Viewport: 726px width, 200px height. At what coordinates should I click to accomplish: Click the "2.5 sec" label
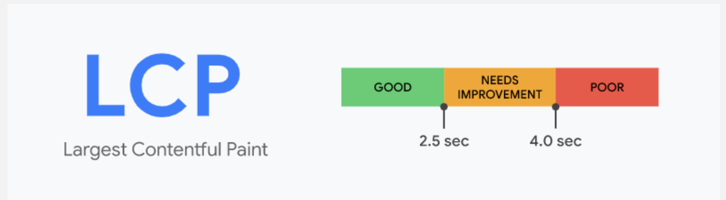(x=444, y=141)
